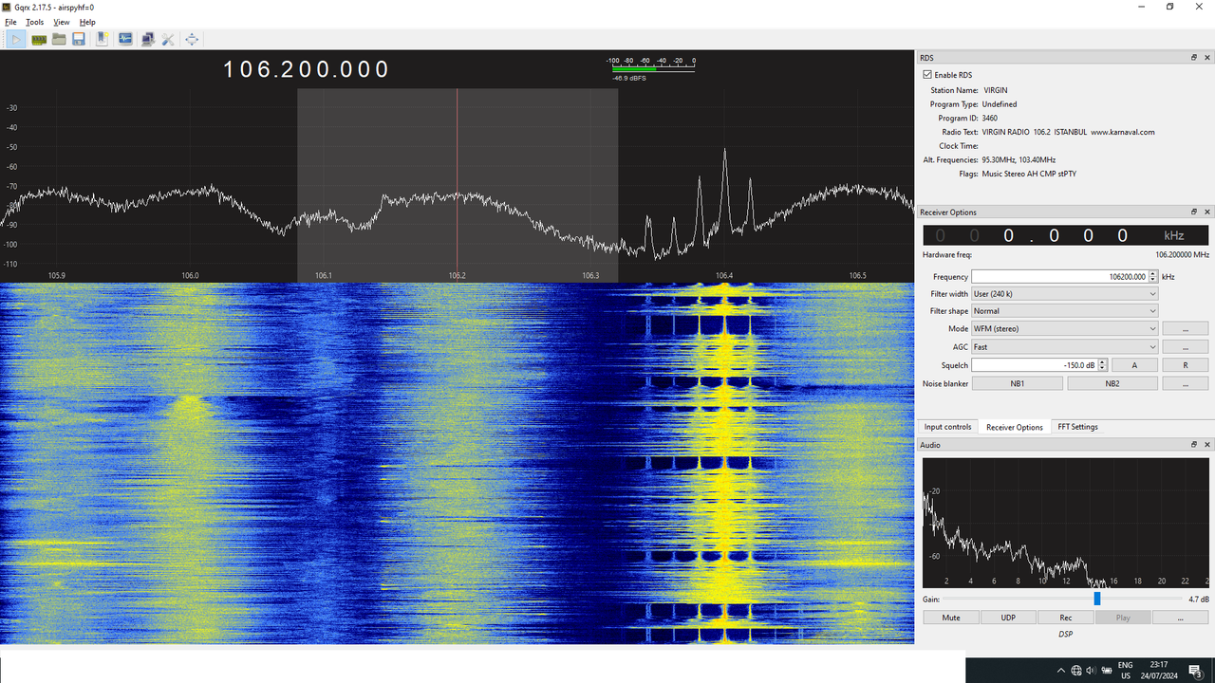Open the Mode WFM (stereo) dropdown
This screenshot has width=1215, height=683.
(1065, 328)
